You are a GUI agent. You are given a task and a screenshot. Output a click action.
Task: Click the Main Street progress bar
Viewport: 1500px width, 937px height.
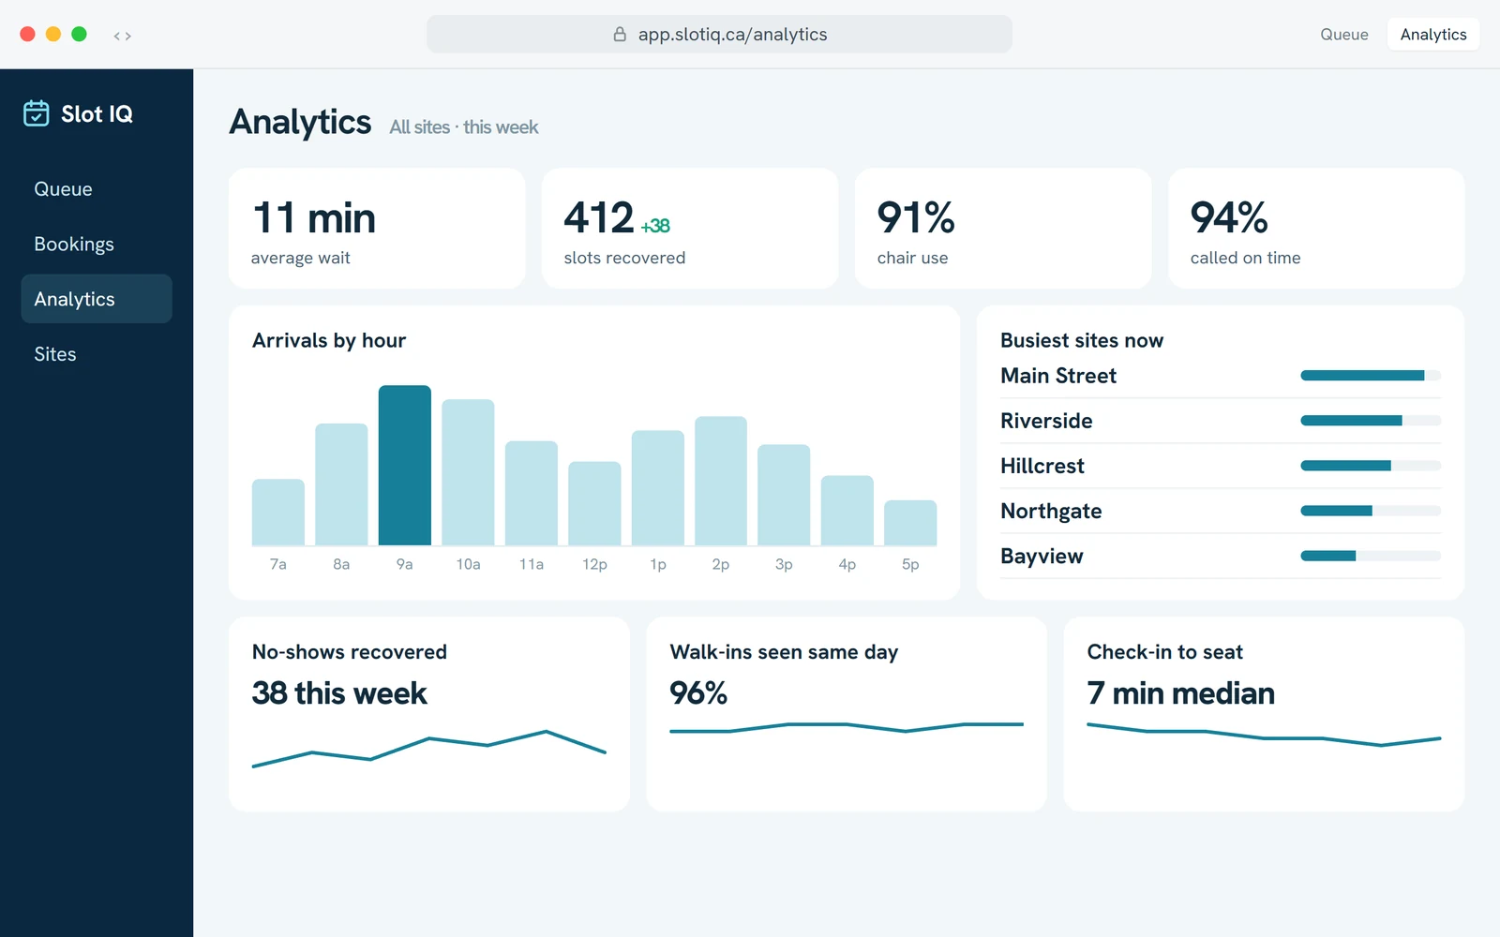coord(1371,376)
